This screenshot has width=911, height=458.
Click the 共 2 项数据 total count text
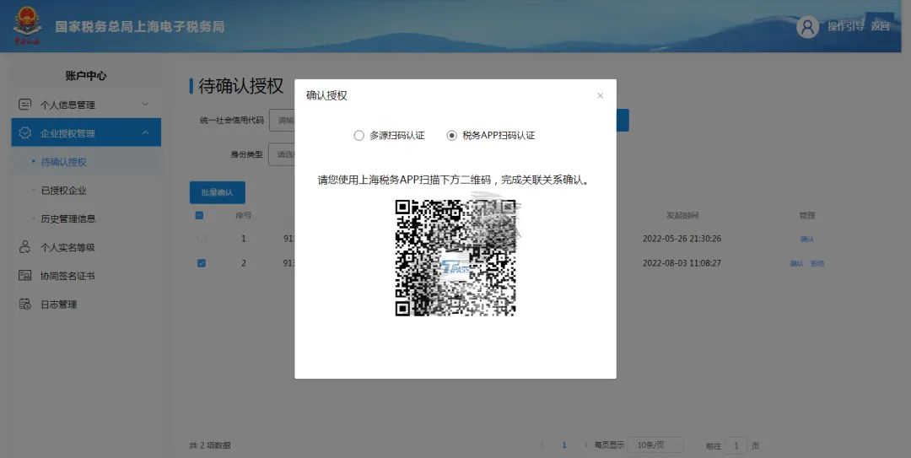(x=210, y=445)
